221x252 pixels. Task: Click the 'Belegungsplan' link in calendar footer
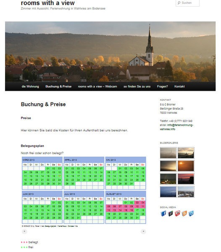coord(50,226)
